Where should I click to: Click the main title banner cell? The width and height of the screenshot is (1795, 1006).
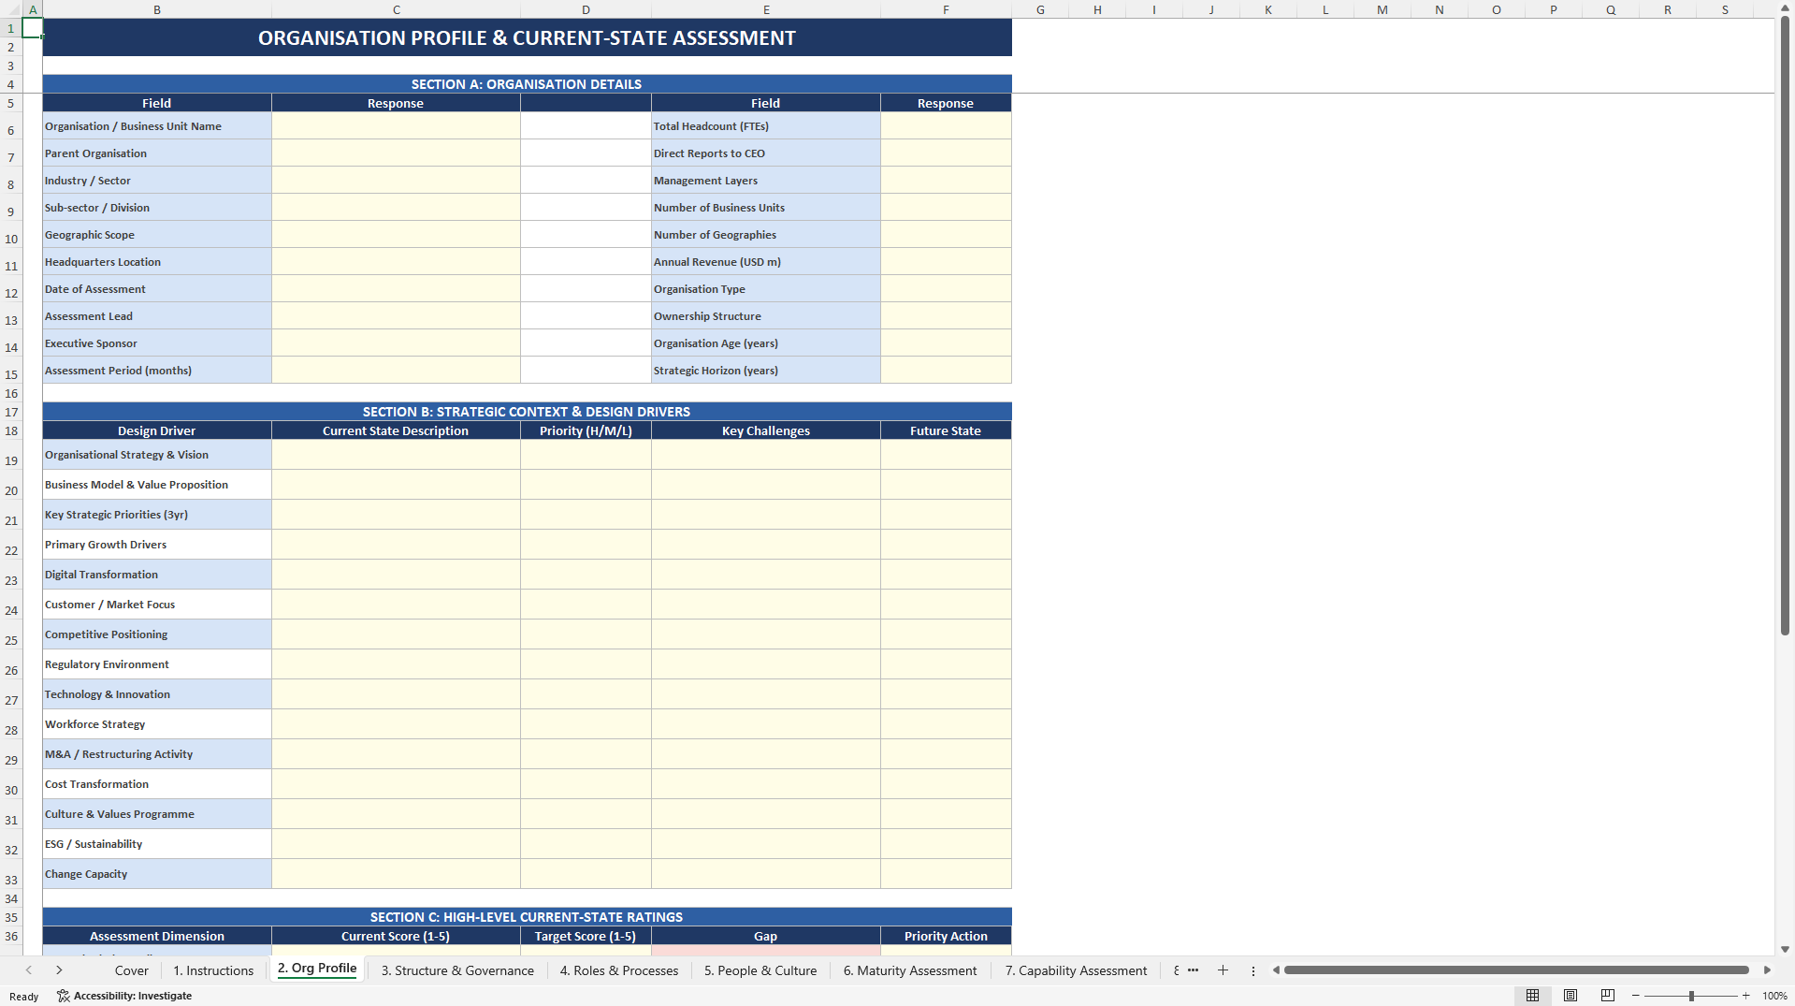coord(527,37)
